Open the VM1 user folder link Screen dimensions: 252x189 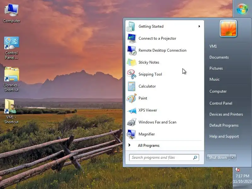[x=213, y=46]
